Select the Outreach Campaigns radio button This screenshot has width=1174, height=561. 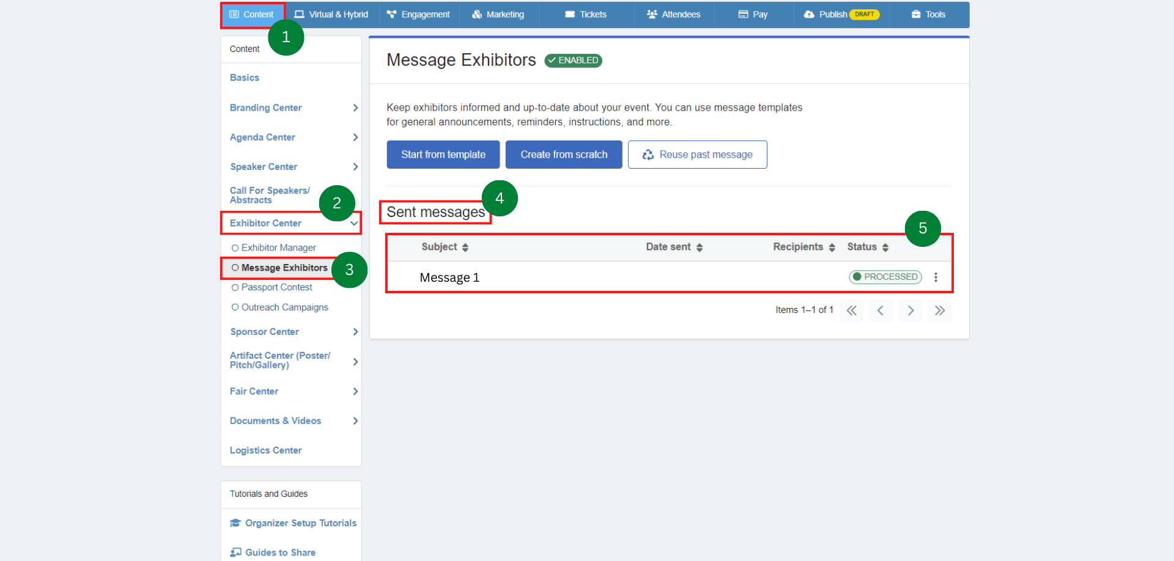[x=235, y=307]
